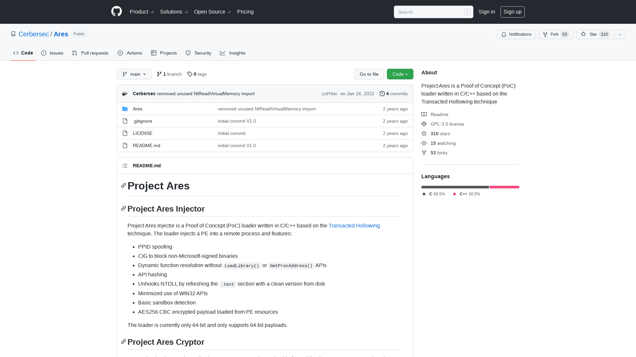Click anchor link icon beside Project Ares heading
This screenshot has height=357, width=636.
(124, 186)
